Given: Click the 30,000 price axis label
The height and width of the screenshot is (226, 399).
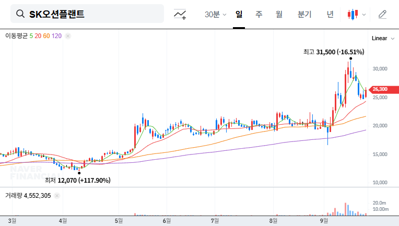Looking at the screenshot, I should click(380, 69).
